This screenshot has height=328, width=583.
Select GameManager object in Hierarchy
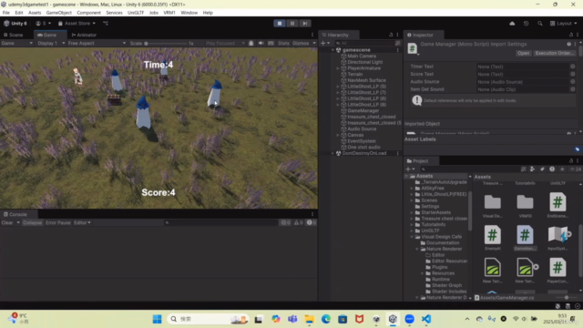(363, 111)
